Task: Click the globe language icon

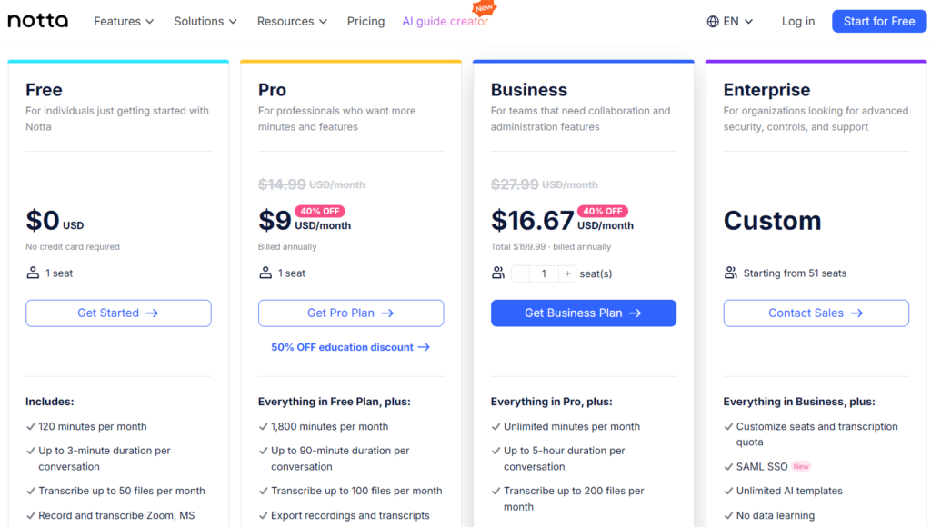Action: 713,22
